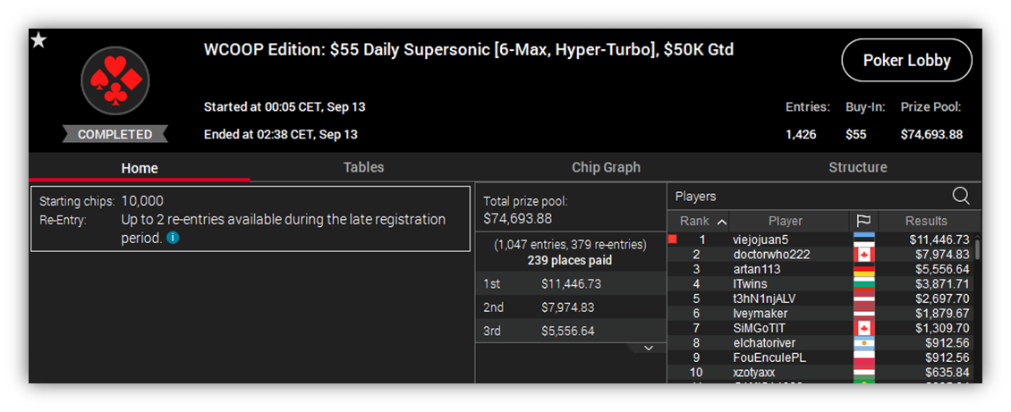Click the PokerStars suits logo
The height and width of the screenshot is (412, 1011).
(x=115, y=80)
